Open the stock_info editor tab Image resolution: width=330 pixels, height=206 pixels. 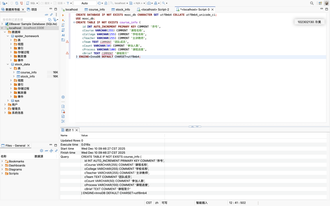[x=121, y=10]
